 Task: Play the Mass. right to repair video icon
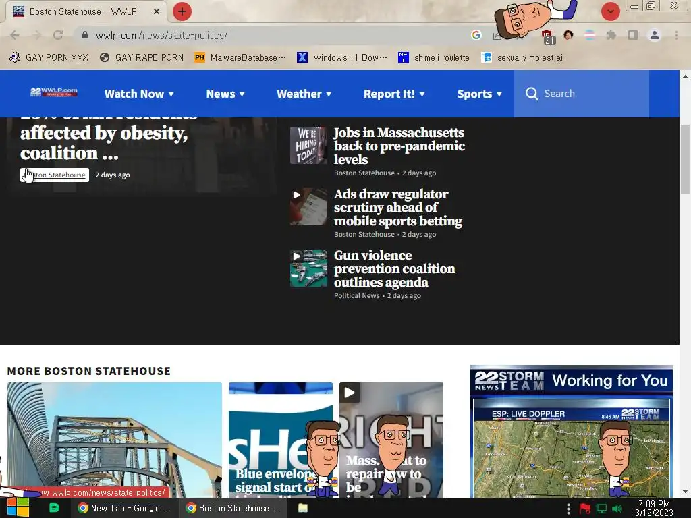coord(350,393)
